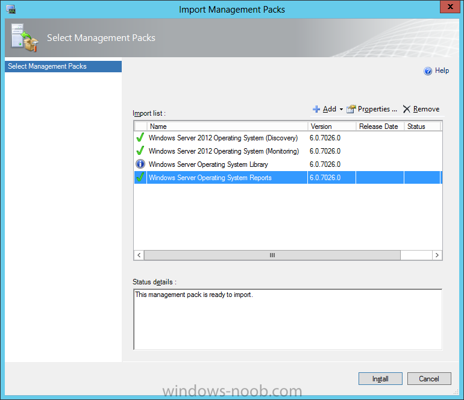Click version 6.0.7026.0 of Monitoring pack
The height and width of the screenshot is (400, 464).
[x=325, y=151]
